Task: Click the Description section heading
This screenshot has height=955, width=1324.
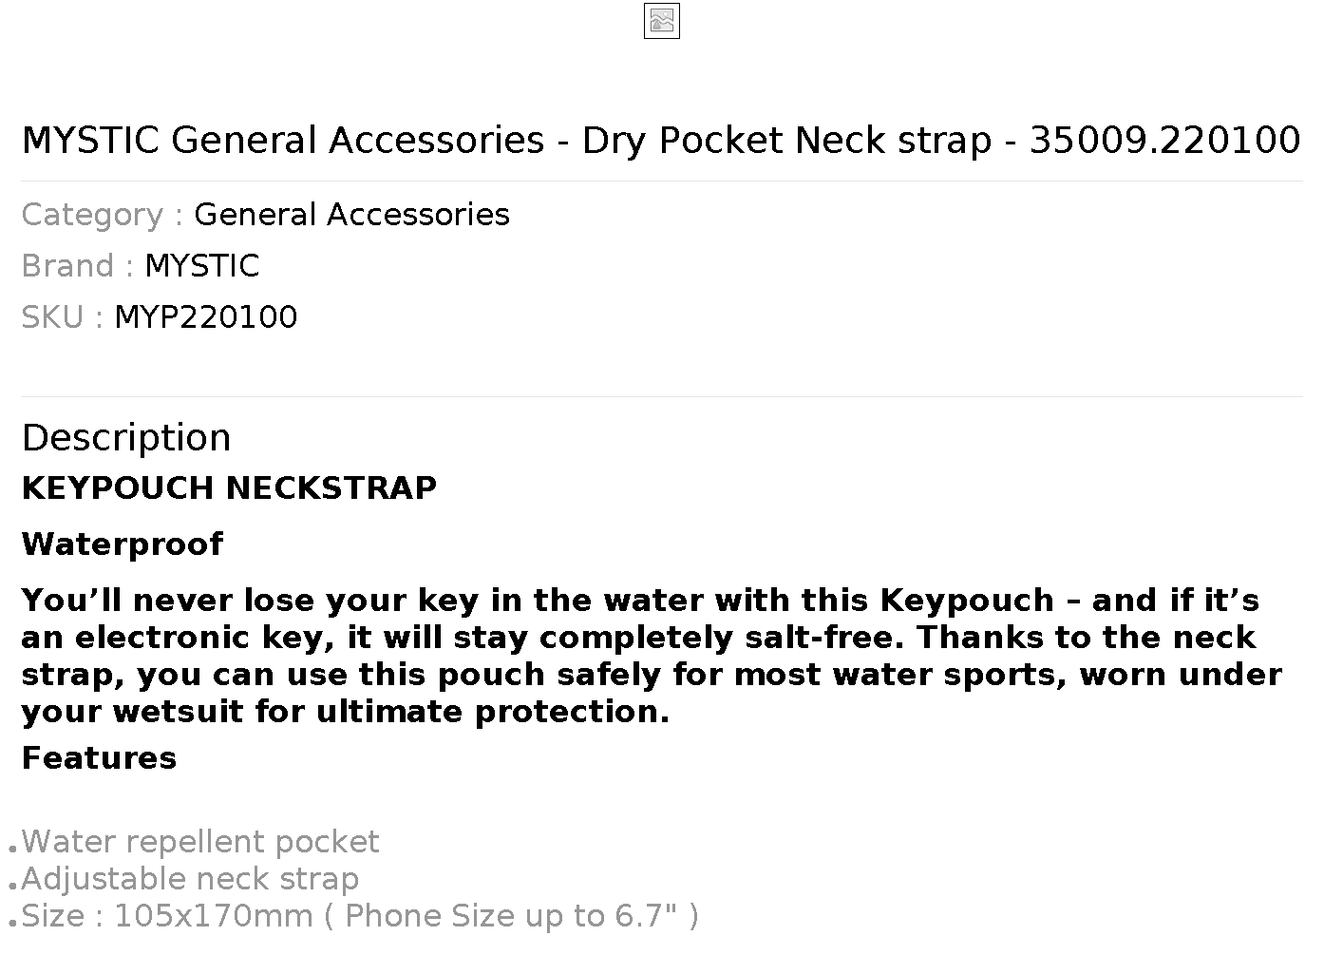Action: [x=126, y=438]
